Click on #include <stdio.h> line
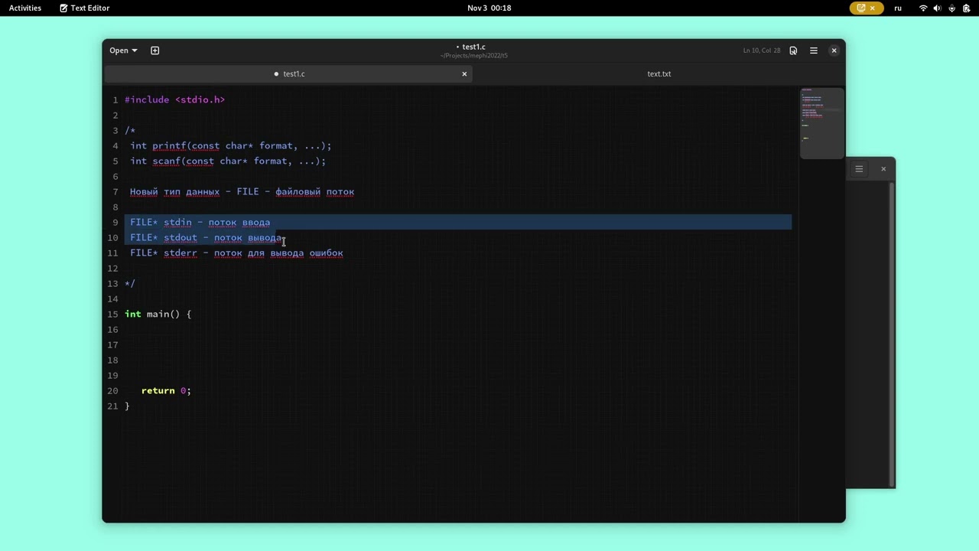 (174, 99)
